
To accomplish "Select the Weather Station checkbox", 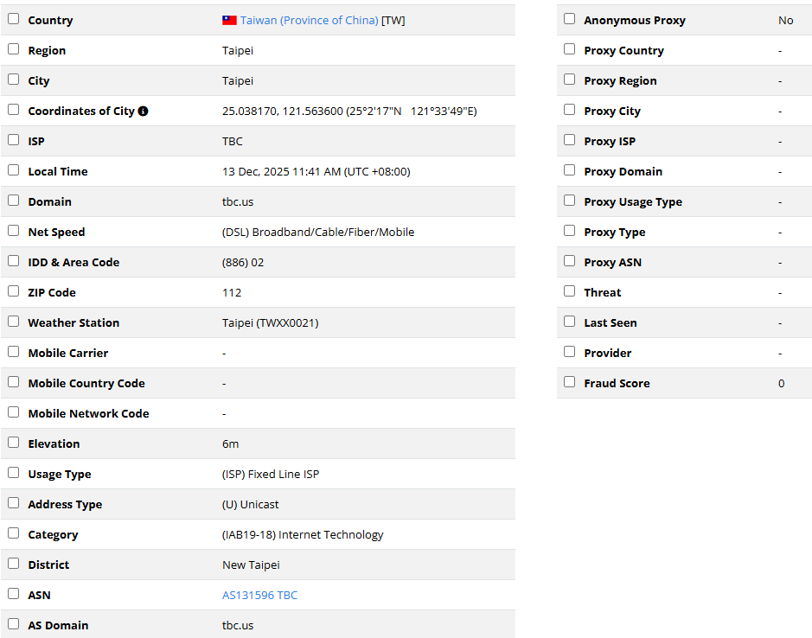I will pyautogui.click(x=14, y=322).
